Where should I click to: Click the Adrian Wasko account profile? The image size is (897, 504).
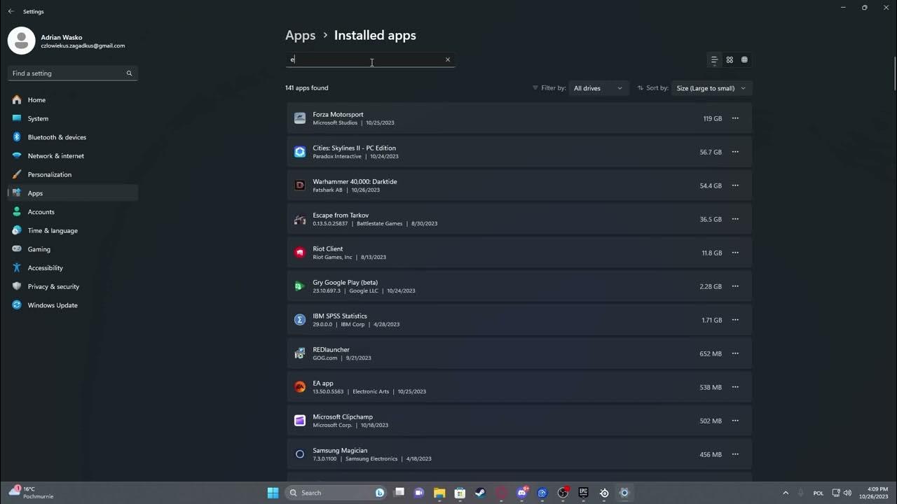click(67, 41)
